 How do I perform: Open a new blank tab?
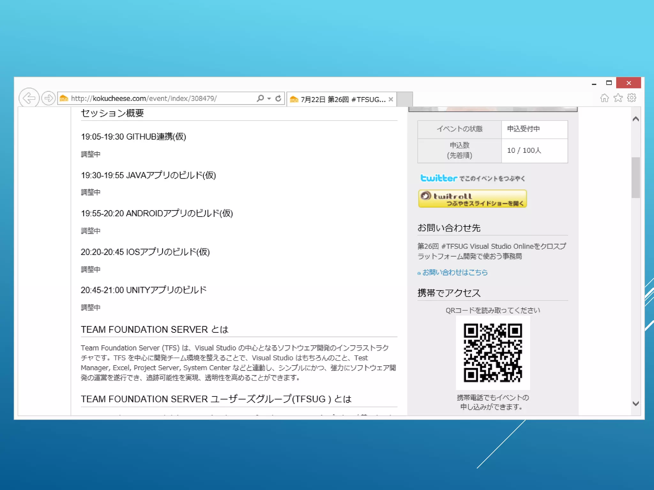coord(405,99)
